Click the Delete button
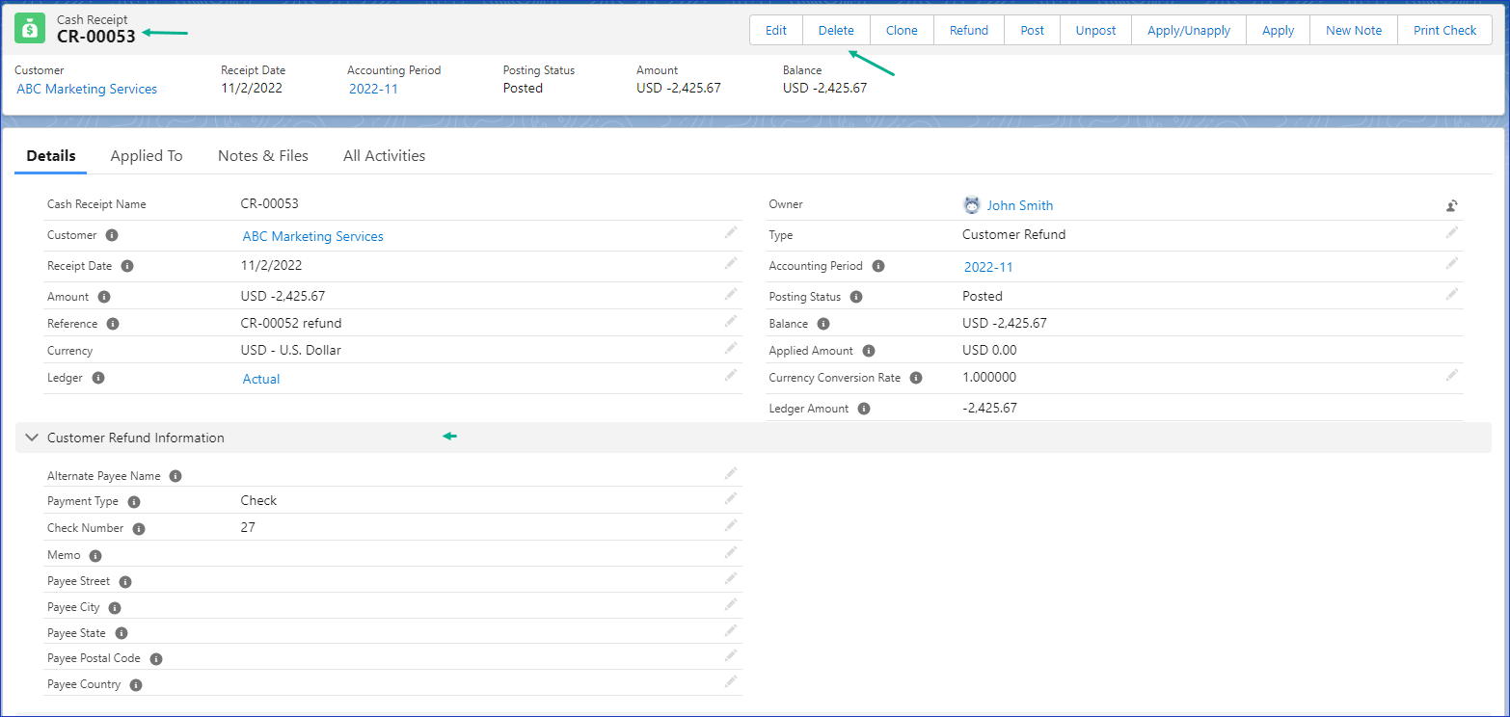The width and height of the screenshot is (1510, 717). (x=836, y=30)
